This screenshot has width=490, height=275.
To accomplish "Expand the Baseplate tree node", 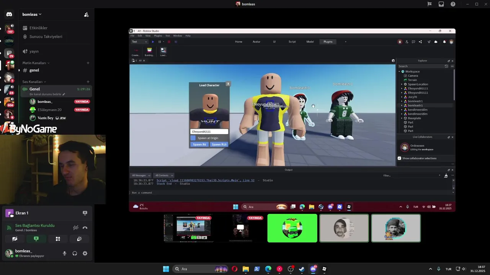I will [402, 118].
